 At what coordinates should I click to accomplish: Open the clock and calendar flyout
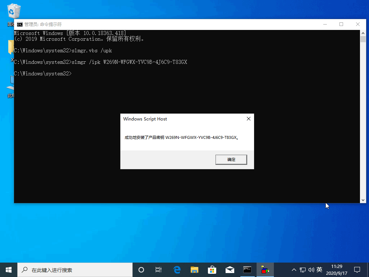[336, 269]
